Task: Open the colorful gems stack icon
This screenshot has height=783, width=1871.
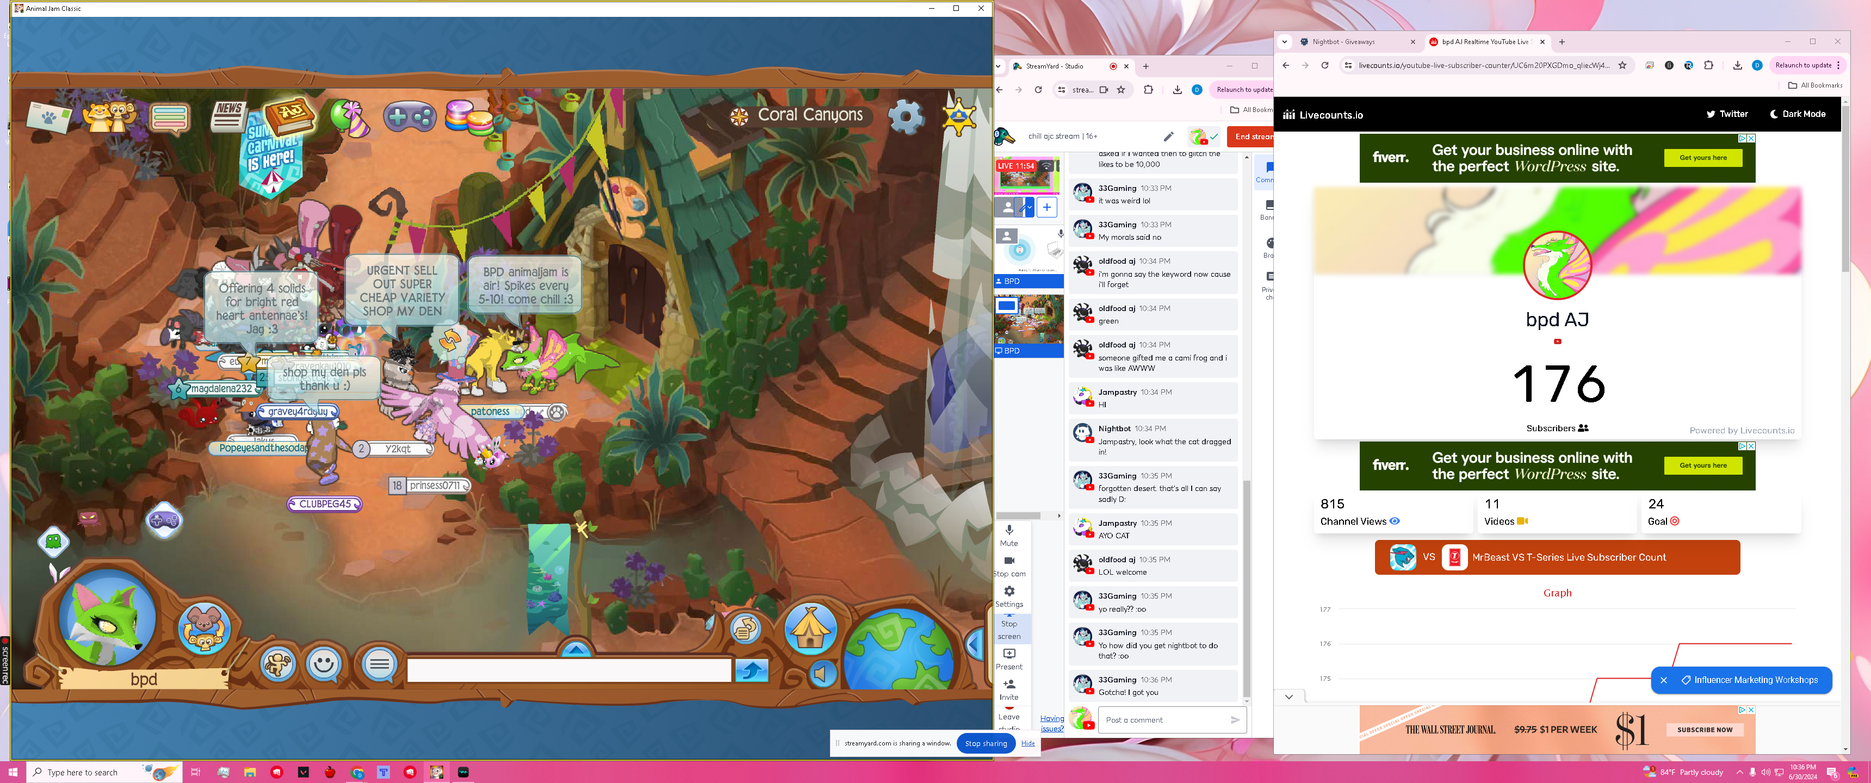Action: [x=468, y=116]
